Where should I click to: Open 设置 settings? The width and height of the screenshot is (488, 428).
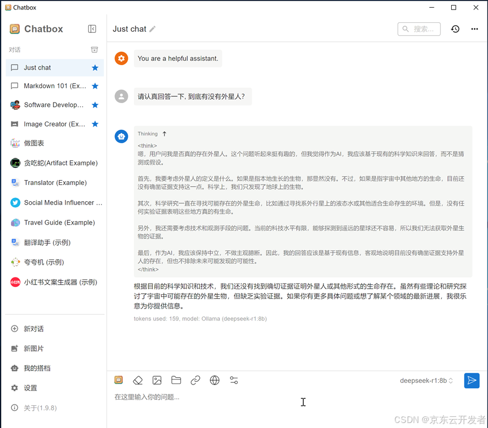pyautogui.click(x=55, y=388)
